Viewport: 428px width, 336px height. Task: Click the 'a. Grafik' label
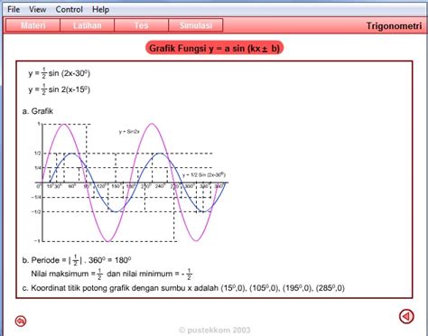point(38,111)
